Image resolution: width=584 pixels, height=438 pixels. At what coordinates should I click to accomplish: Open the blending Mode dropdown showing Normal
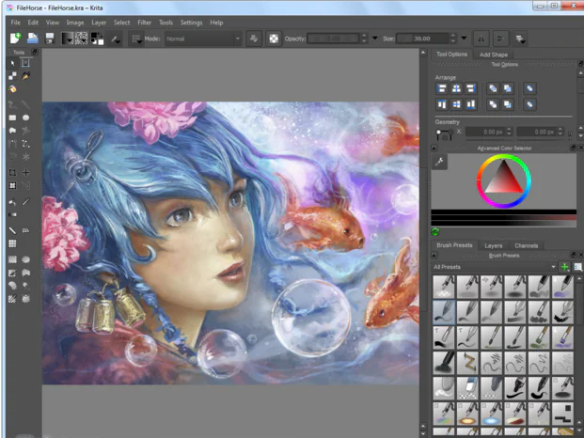[202, 39]
